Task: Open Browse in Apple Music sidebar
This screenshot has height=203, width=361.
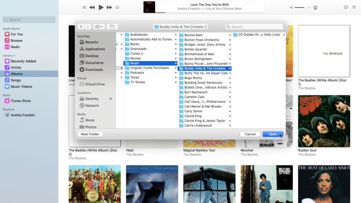Action: coord(16,40)
